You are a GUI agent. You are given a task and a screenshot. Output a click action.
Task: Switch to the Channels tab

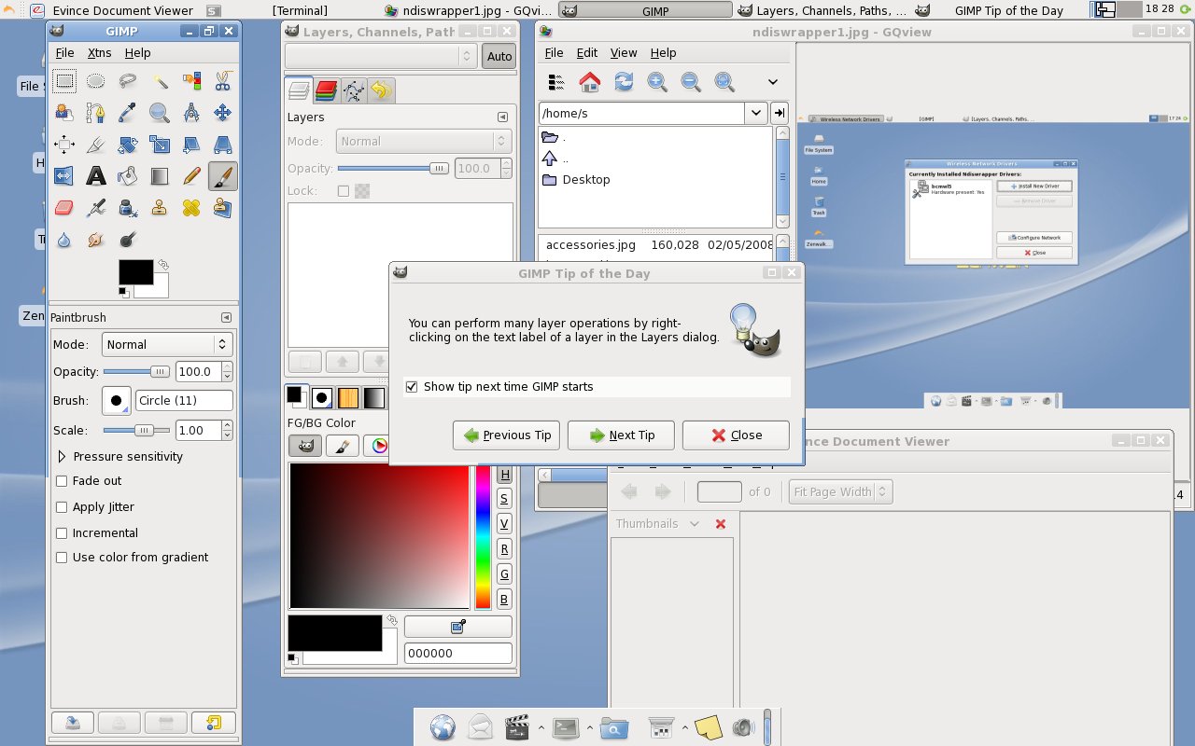326,90
